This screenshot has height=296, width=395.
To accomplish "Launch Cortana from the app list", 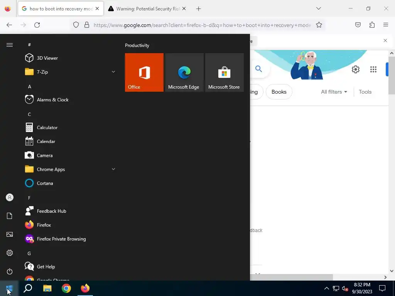I will [71, 183].
